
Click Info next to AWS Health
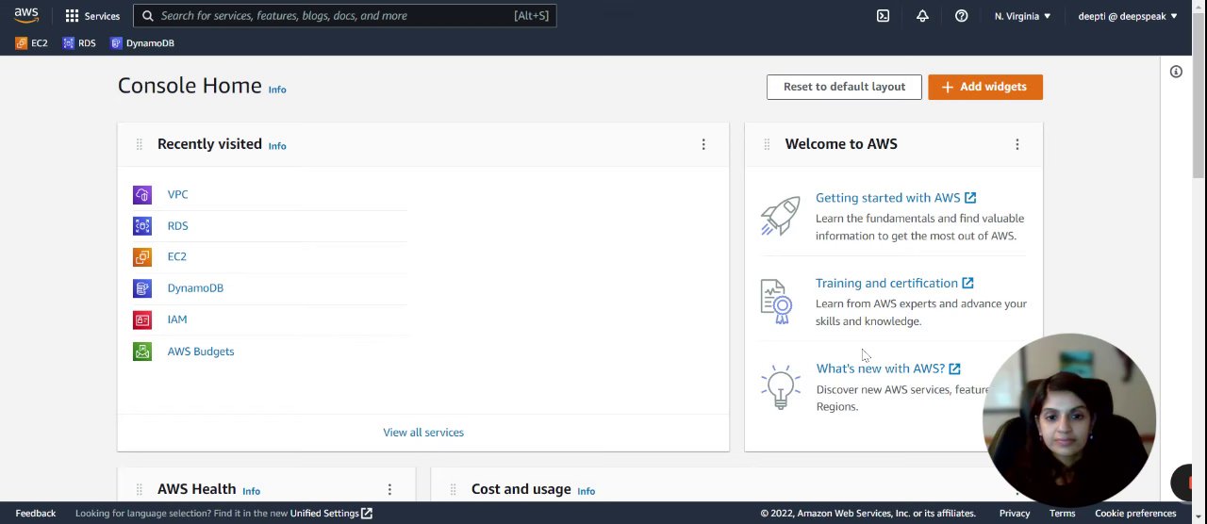(x=251, y=491)
